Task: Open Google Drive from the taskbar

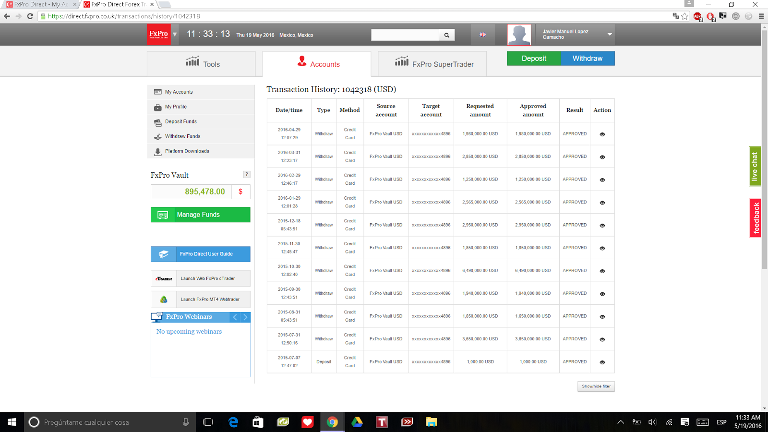Action: [357, 422]
